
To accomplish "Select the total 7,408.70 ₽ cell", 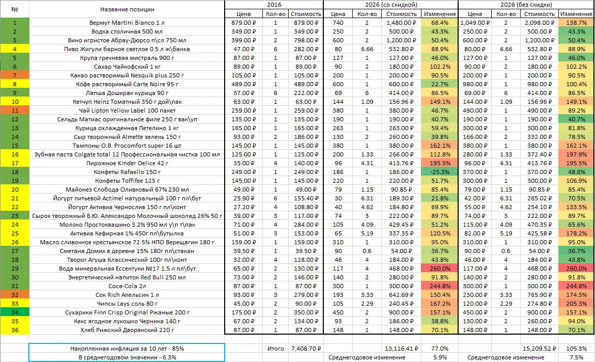I will click(306, 349).
